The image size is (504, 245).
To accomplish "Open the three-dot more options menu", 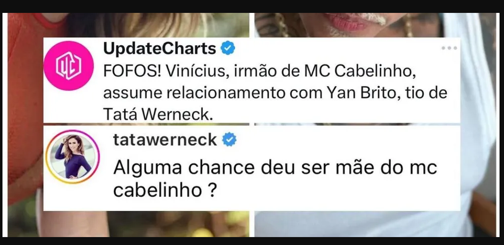I will 449,48.
